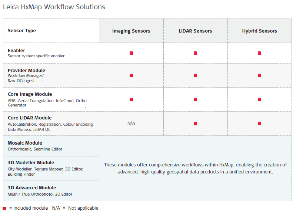The height and width of the screenshot is (213, 296).
Task: Click Enabler red square in Hybrid Sensors column
Action: [260, 53]
